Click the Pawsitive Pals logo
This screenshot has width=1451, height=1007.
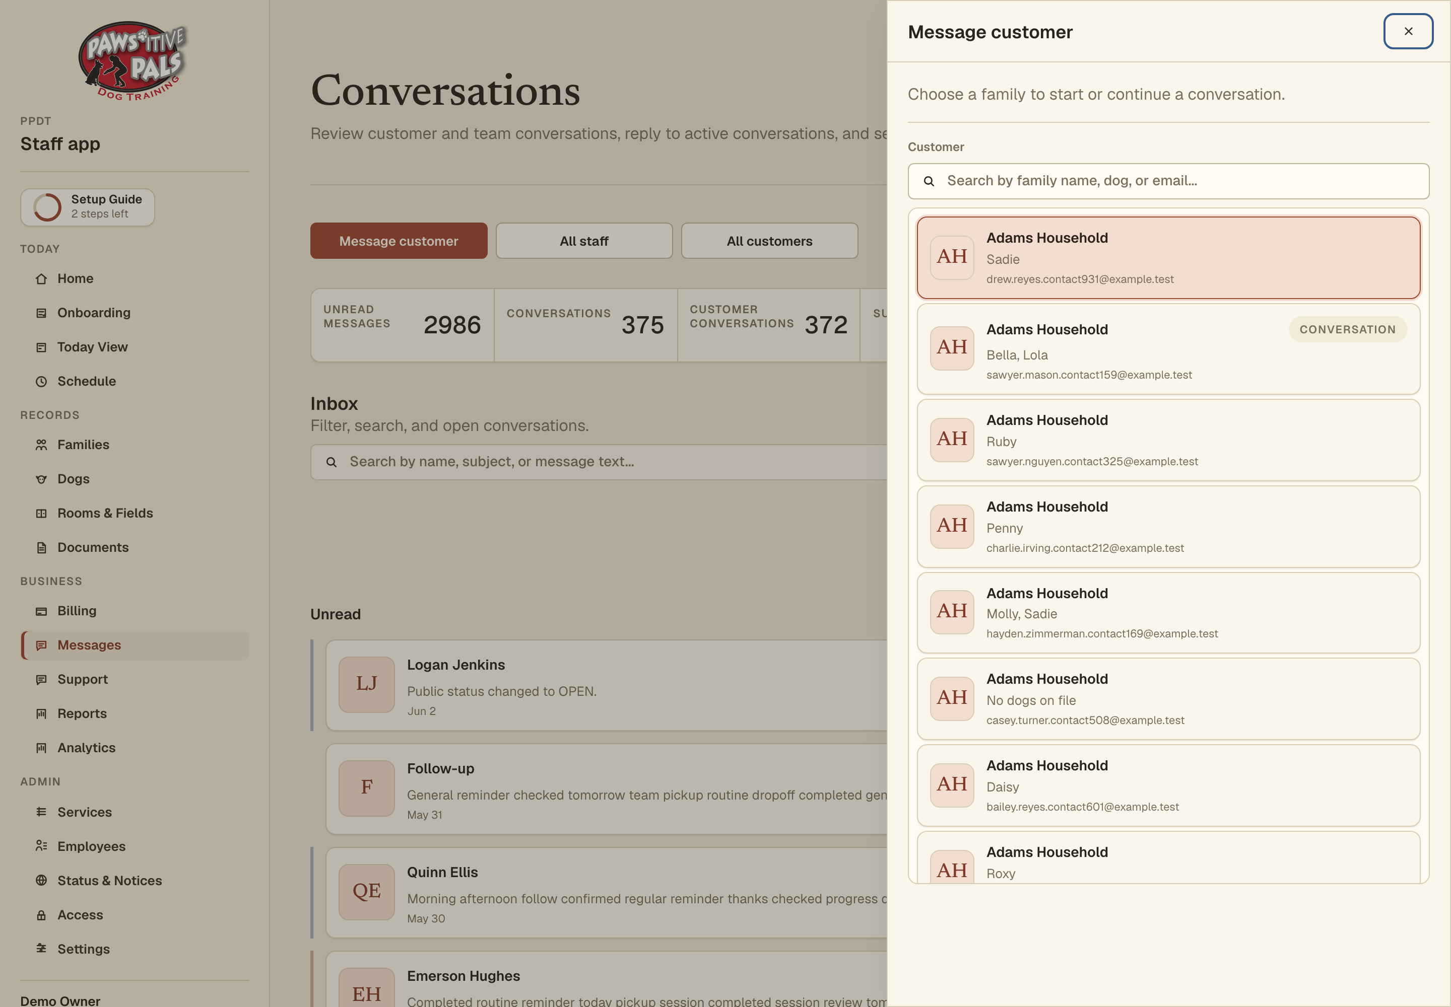click(133, 60)
